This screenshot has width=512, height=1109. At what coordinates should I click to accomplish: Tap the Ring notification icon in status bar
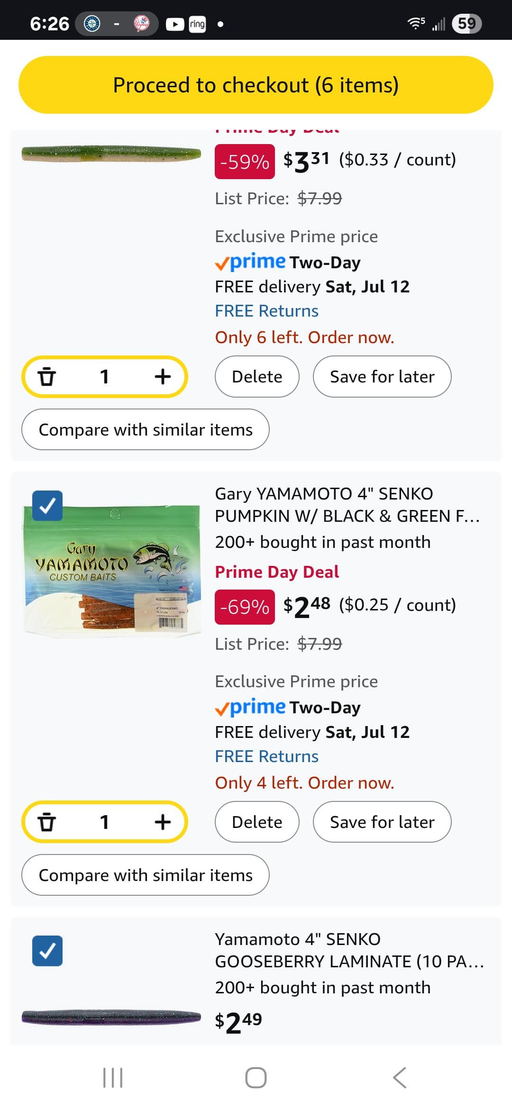point(197,24)
